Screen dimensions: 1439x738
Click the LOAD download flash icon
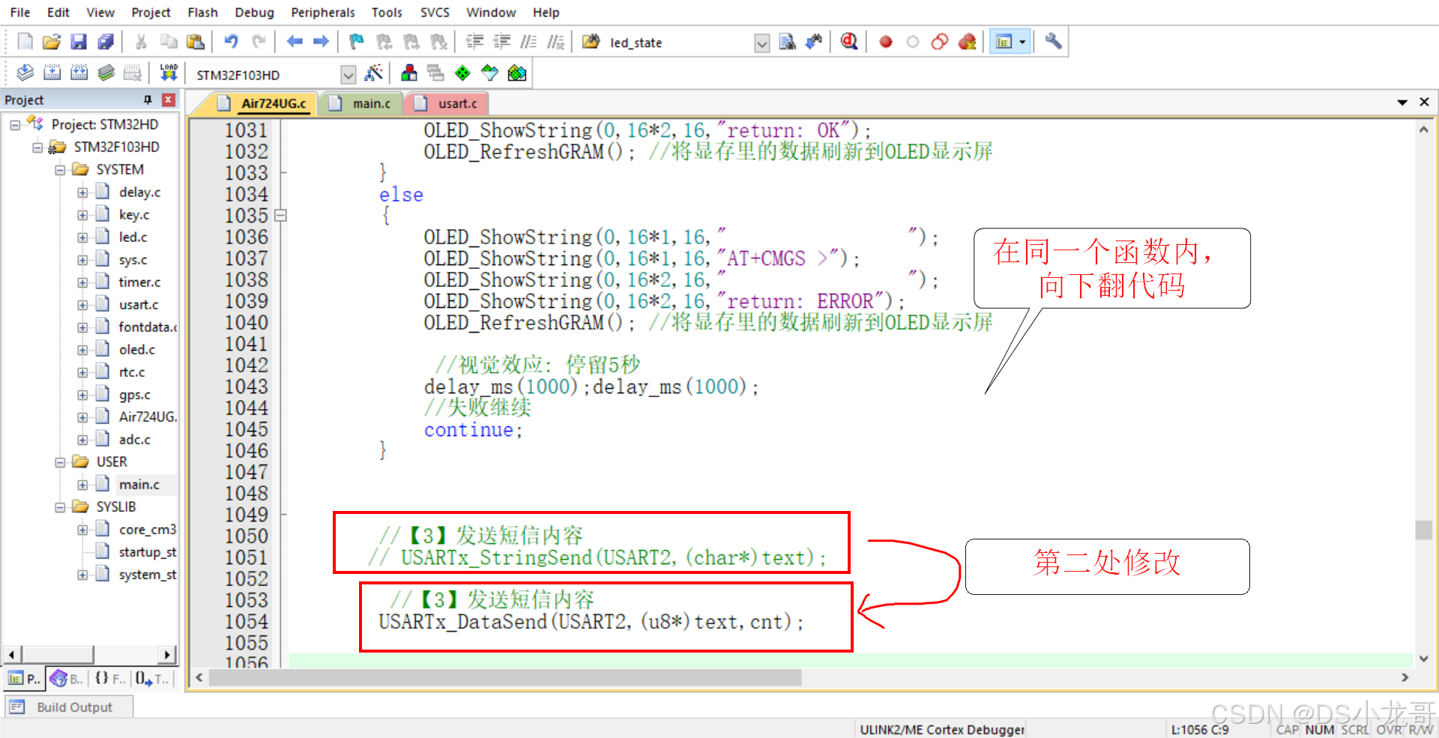coord(169,73)
